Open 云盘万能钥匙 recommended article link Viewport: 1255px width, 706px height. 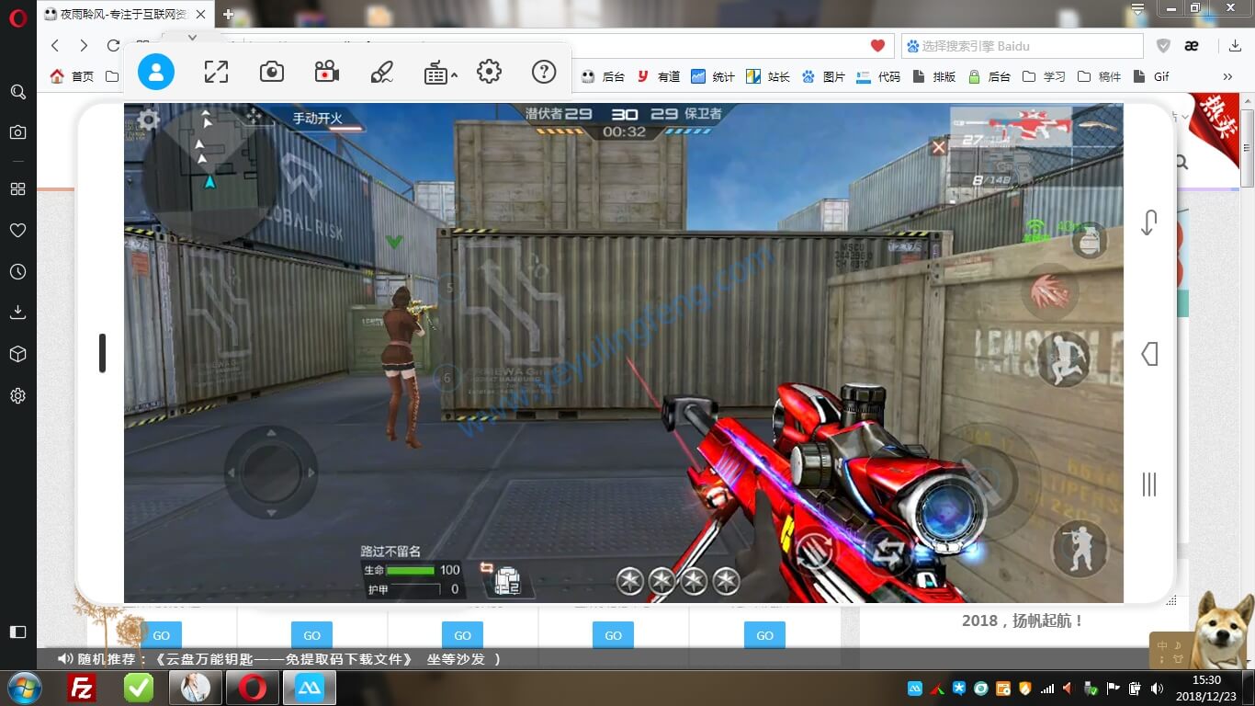(286, 659)
